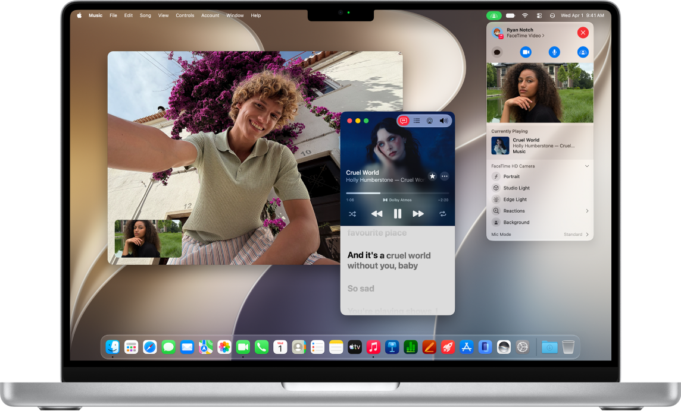Open Calendar from the Dock
Image resolution: width=681 pixels, height=411 pixels.
(x=280, y=347)
